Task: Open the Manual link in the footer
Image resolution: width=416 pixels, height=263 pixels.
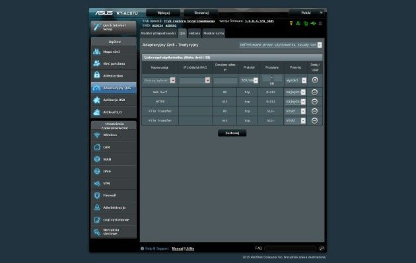Action: click(178, 248)
